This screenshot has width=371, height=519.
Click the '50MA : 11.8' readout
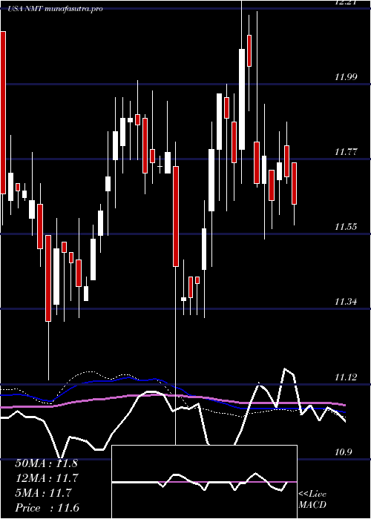pos(46,463)
